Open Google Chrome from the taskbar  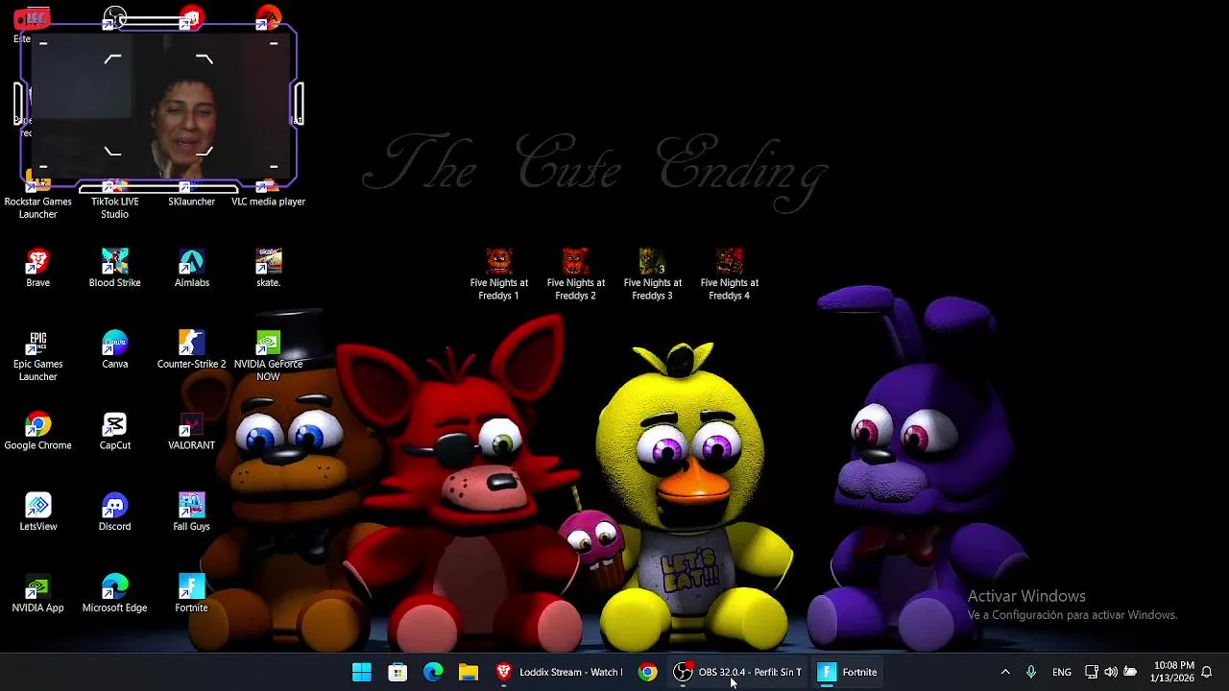click(x=648, y=672)
